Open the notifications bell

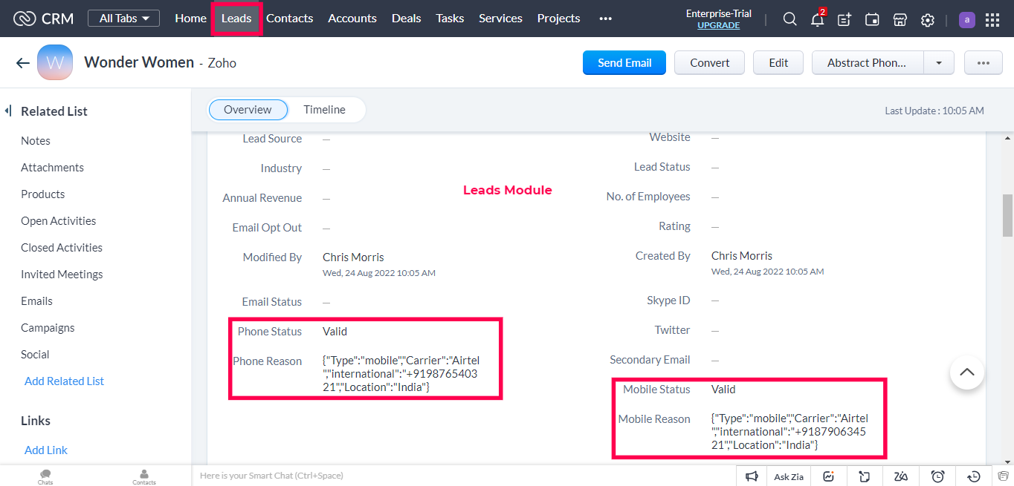tap(818, 19)
